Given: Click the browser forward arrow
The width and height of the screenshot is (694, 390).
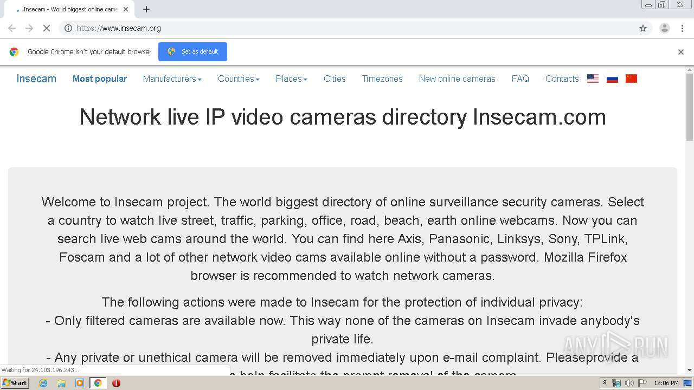Looking at the screenshot, I should pyautogui.click(x=29, y=28).
